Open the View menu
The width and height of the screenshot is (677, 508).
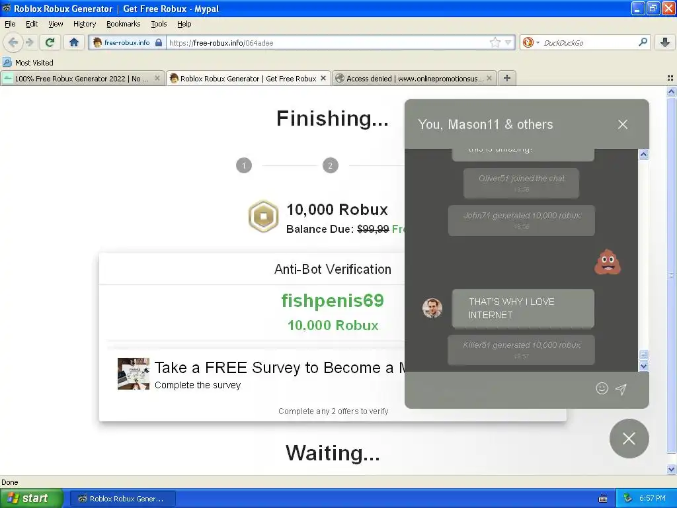click(x=56, y=24)
